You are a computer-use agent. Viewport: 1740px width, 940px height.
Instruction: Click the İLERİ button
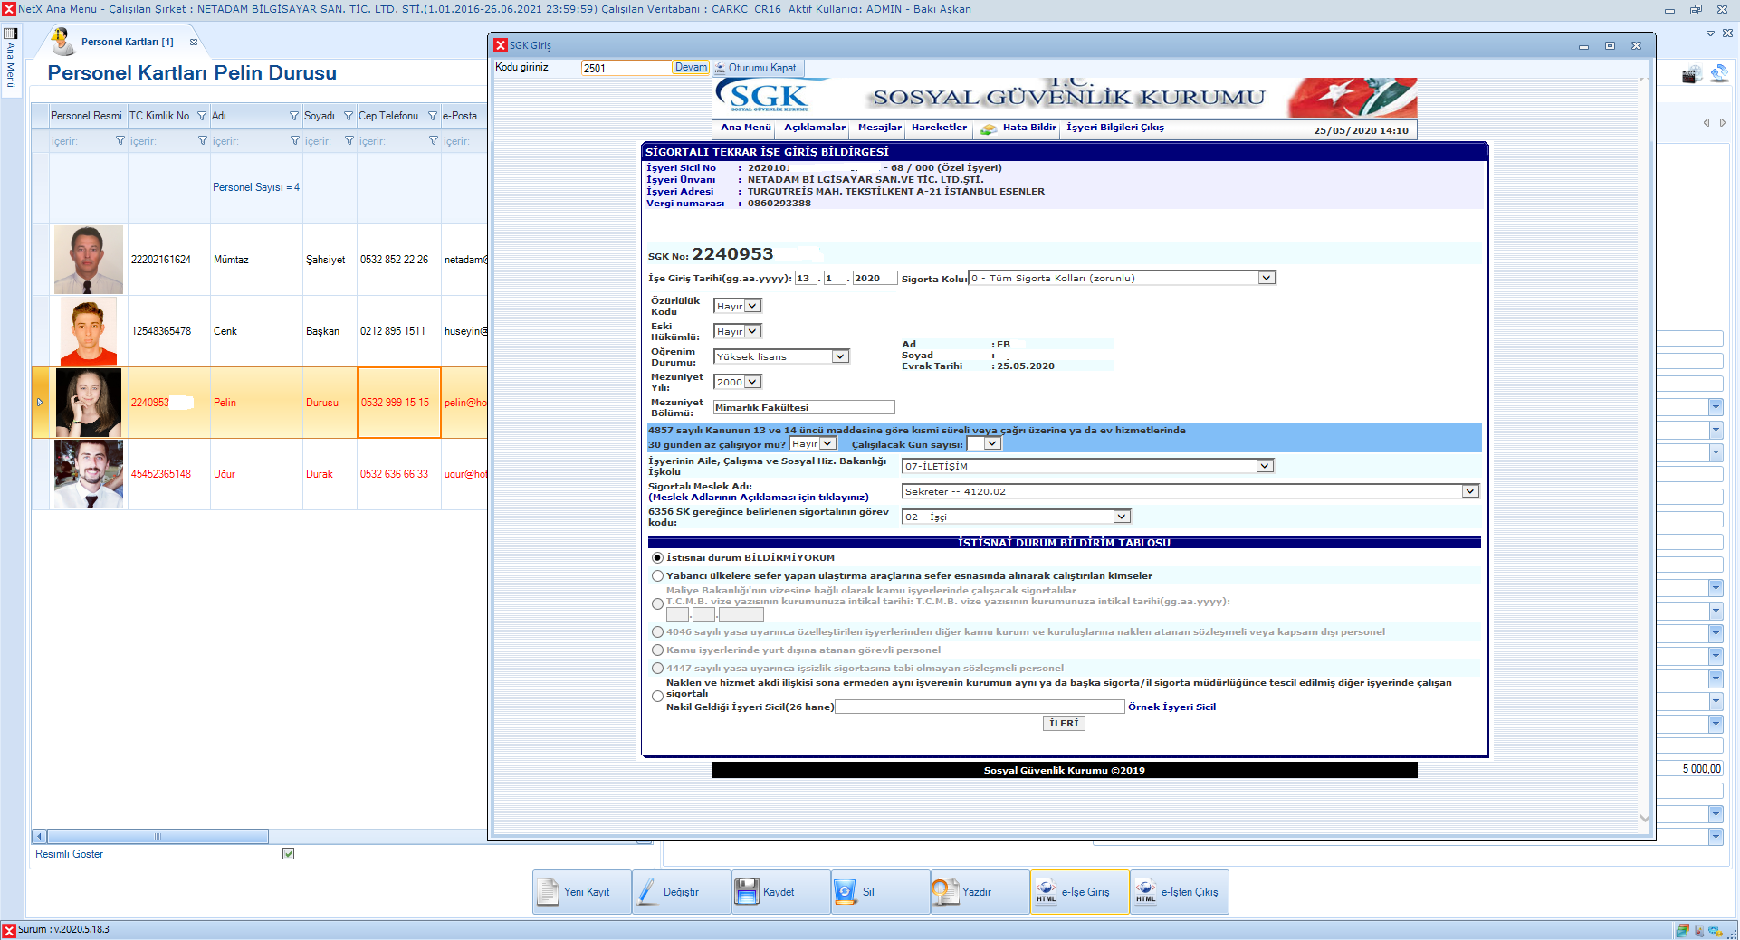[x=1064, y=724]
